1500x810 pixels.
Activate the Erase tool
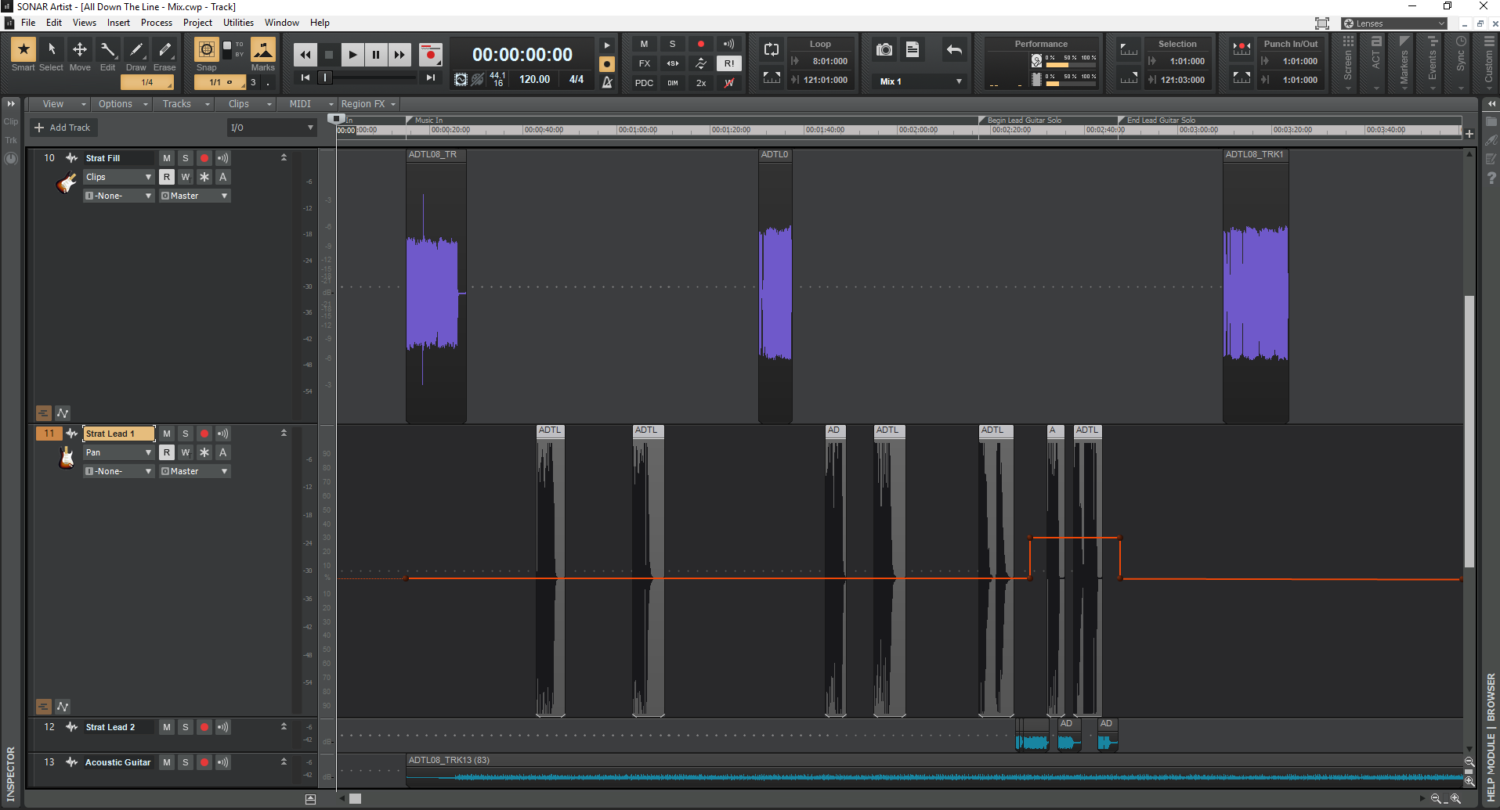tap(164, 51)
